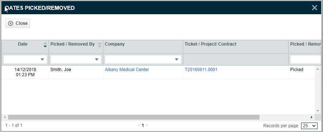The width and height of the screenshot is (323, 132).
Task: Click the filter field under last Picked / Removed column
Action: click(x=306, y=59)
